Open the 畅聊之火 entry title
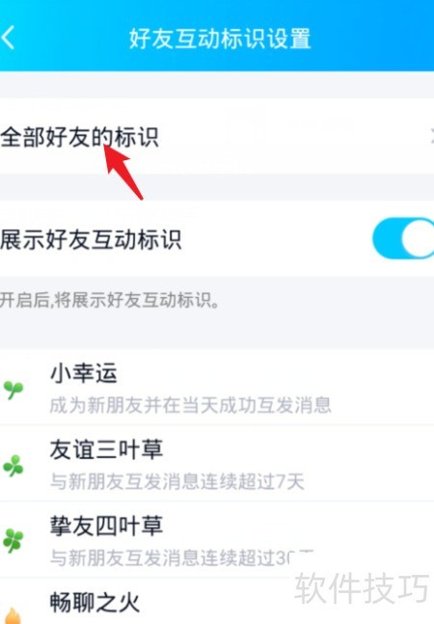This screenshot has height=624, width=434. 95,602
